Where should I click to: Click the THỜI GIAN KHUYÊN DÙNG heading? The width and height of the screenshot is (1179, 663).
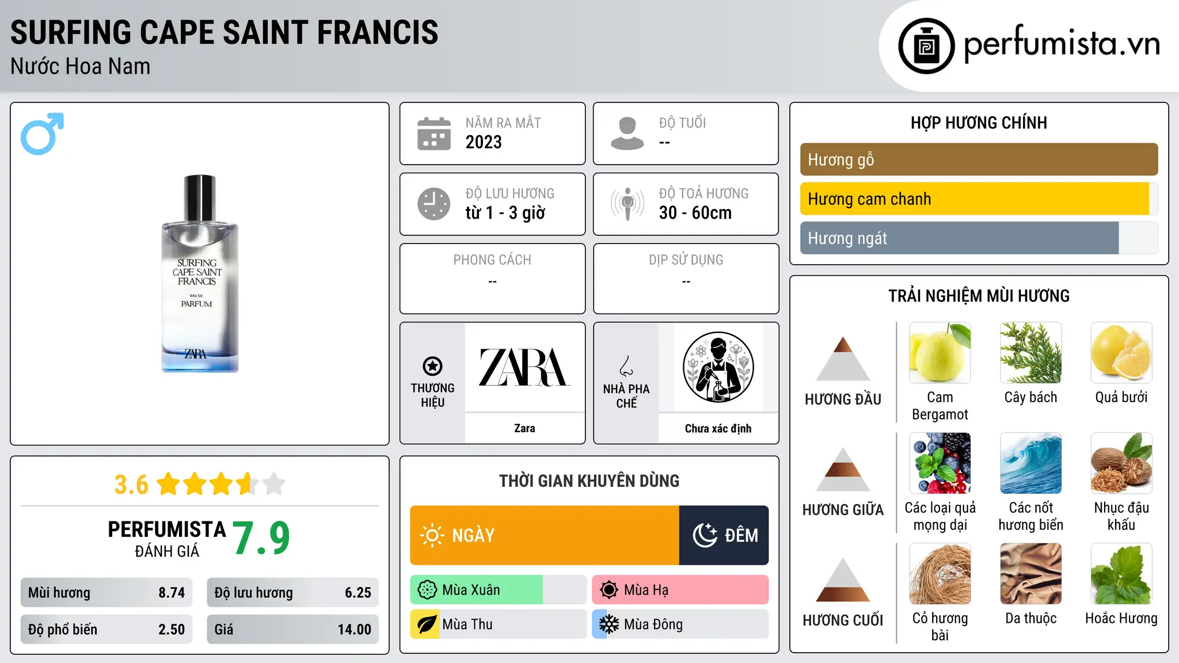pos(589,481)
